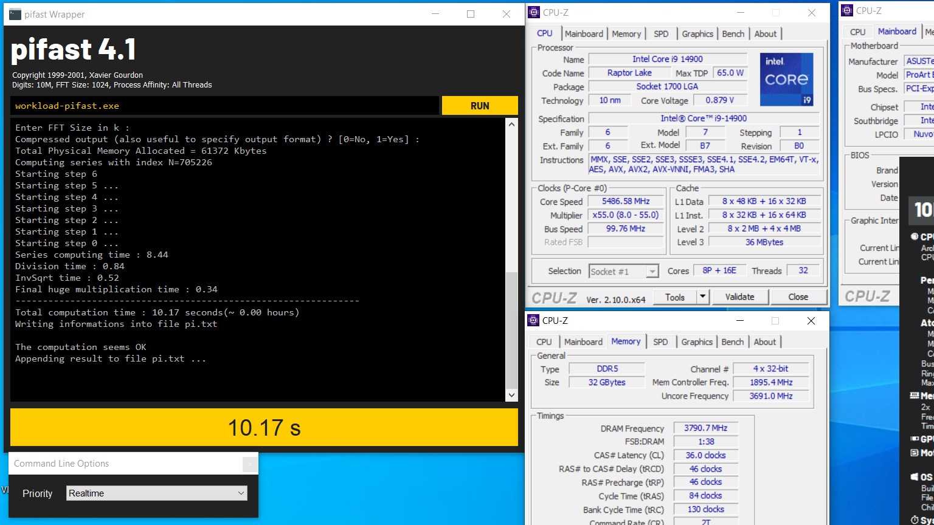934x525 pixels.
Task: Click the 10.17 s result bar
Action: coord(264,427)
